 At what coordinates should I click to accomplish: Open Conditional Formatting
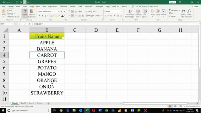pos(129,13)
